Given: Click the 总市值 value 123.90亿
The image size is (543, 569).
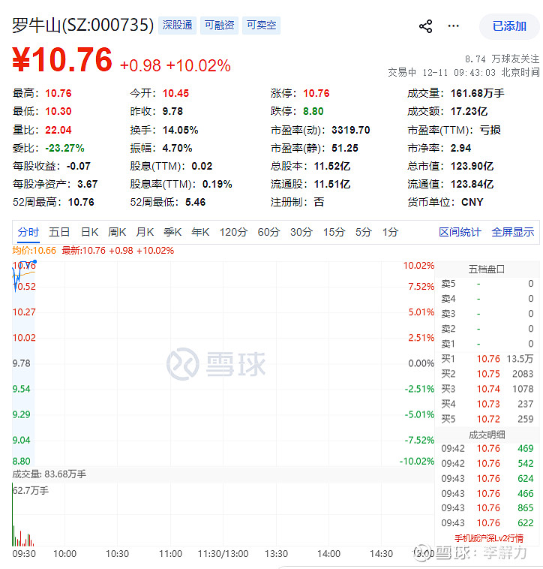Looking at the screenshot, I should click(x=472, y=166).
